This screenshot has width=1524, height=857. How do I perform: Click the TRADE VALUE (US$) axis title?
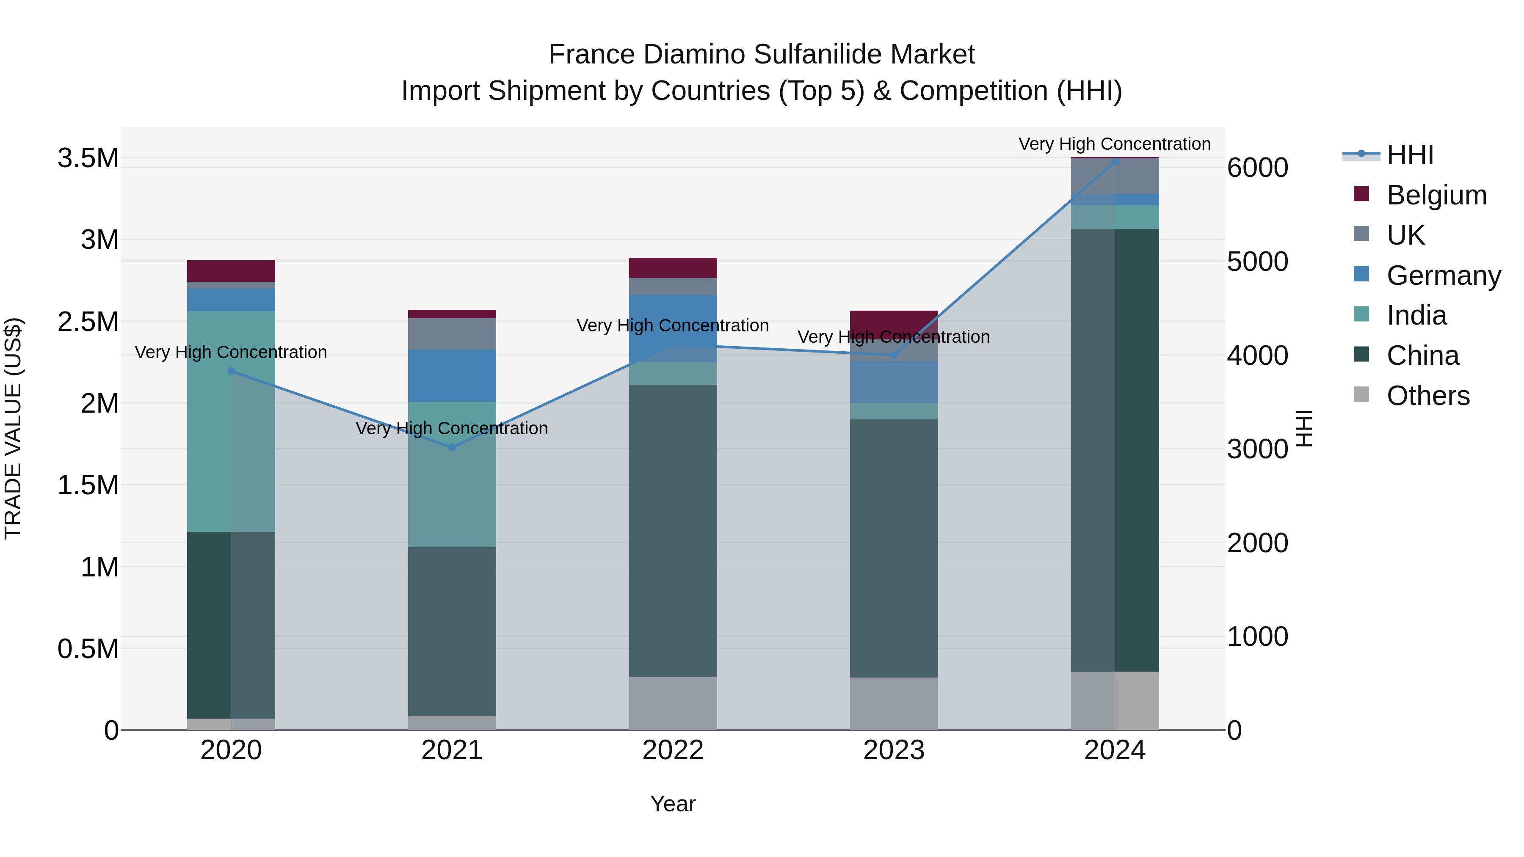(13, 428)
